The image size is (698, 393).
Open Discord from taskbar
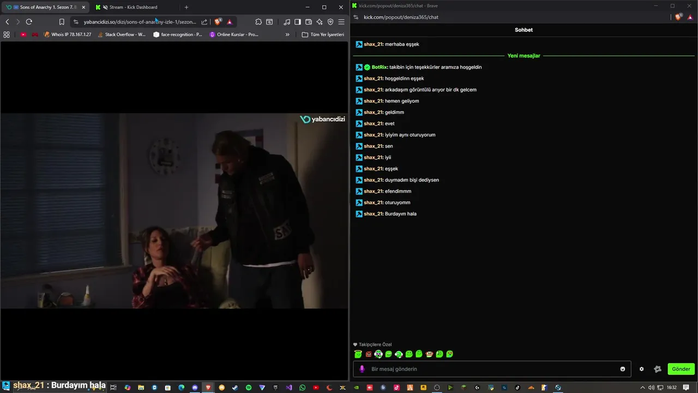(x=195, y=388)
